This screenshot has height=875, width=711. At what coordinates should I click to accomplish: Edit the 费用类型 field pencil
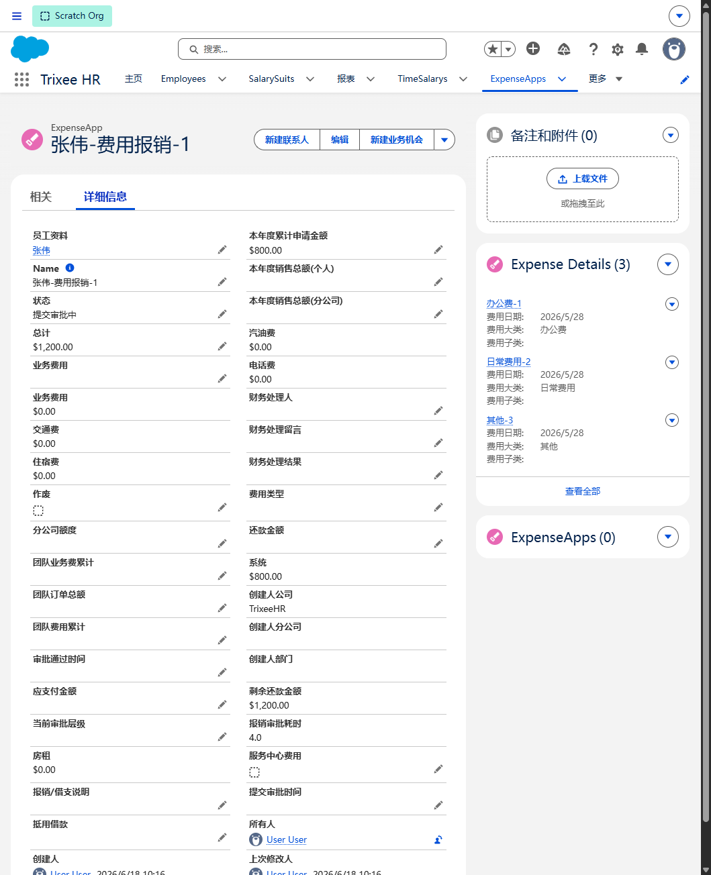click(438, 507)
